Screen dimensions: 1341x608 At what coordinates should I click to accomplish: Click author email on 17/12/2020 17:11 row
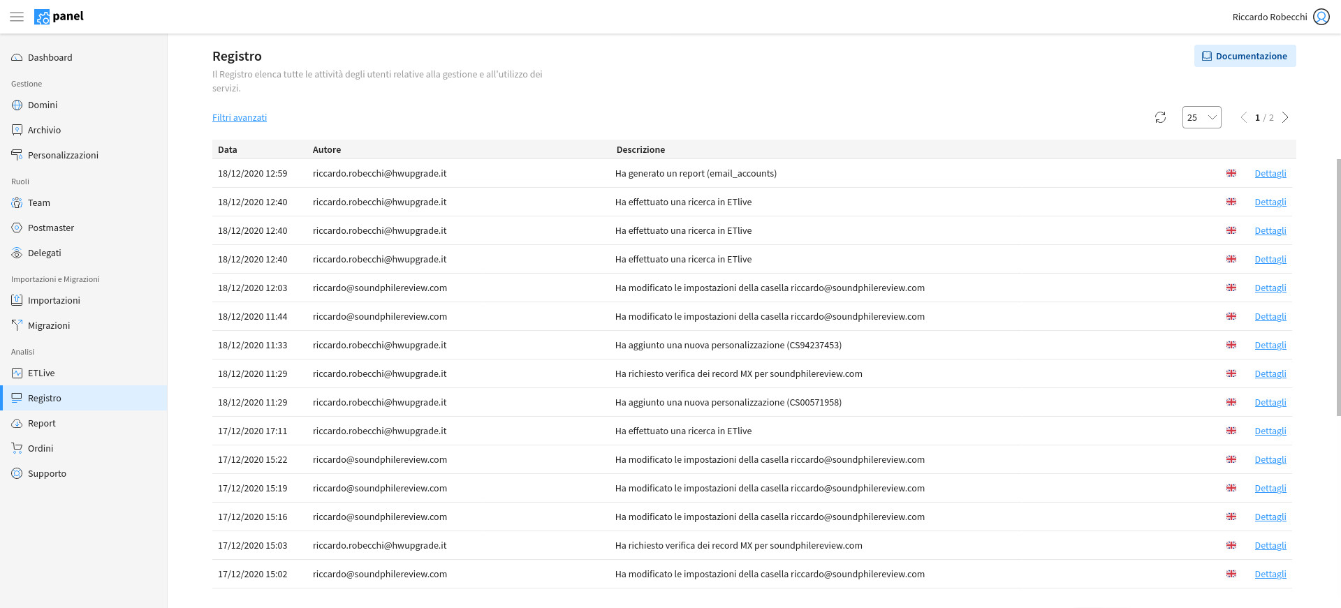click(380, 431)
